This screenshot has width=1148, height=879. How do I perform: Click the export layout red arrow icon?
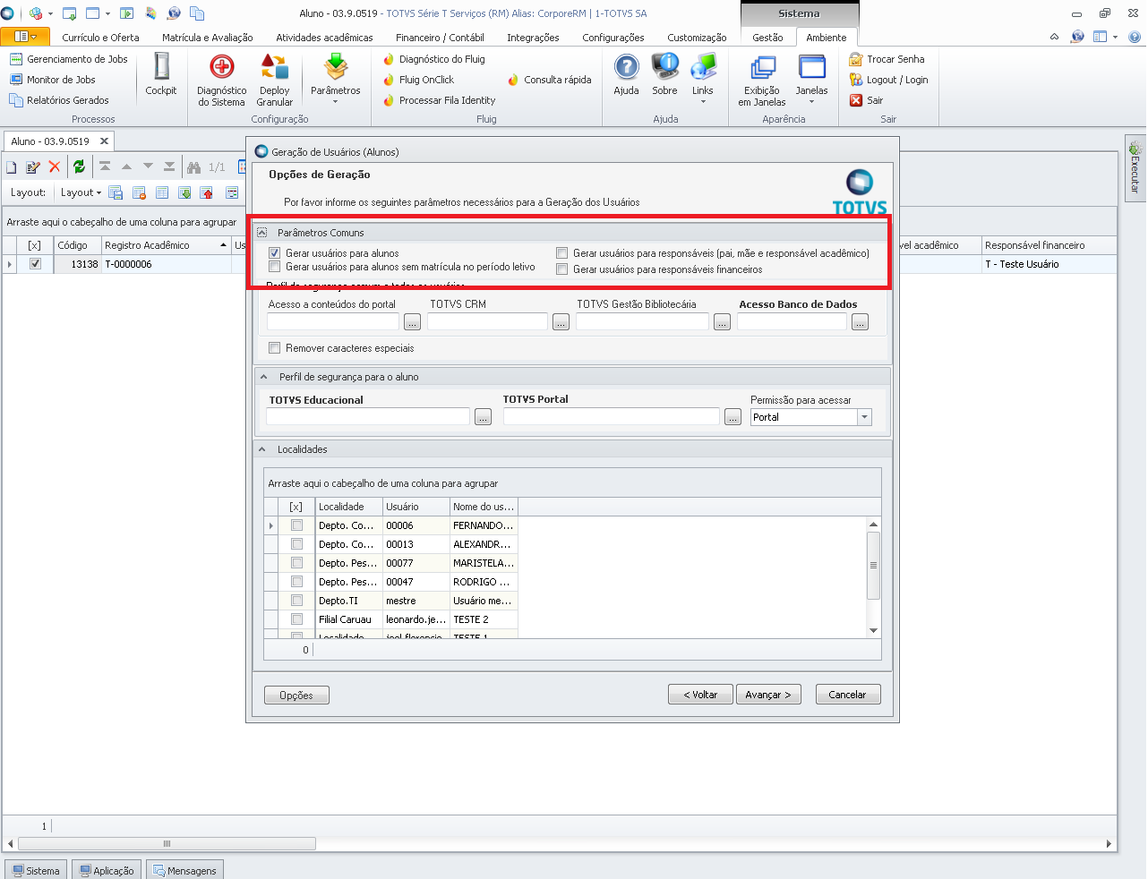(208, 192)
